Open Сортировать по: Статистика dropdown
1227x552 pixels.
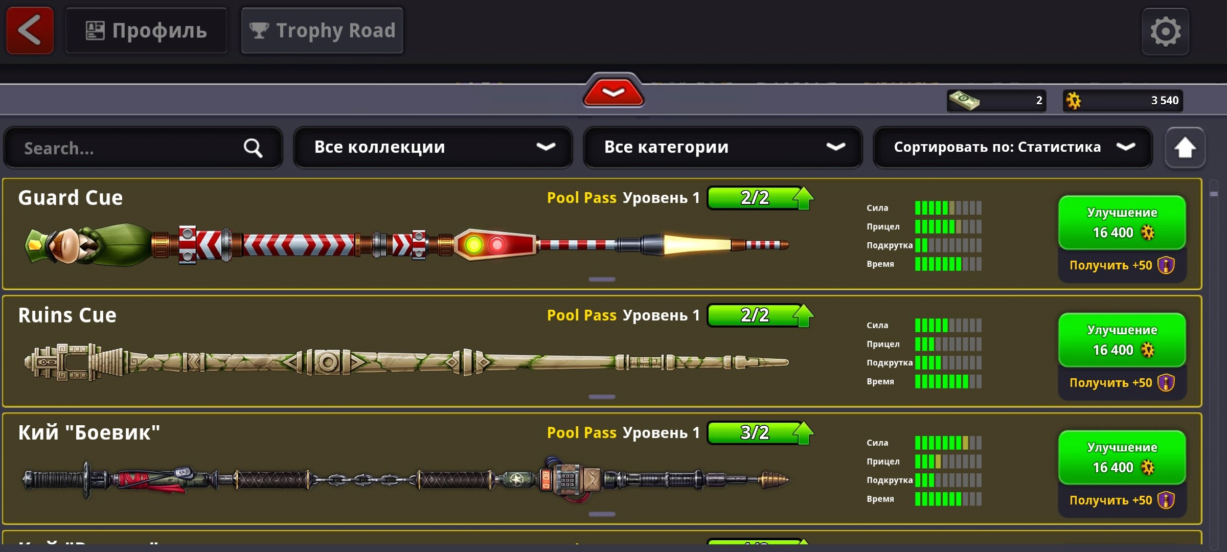(1013, 147)
